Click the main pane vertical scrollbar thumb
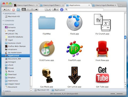This screenshot has width=128, height=97. pyautogui.click(x=125, y=37)
